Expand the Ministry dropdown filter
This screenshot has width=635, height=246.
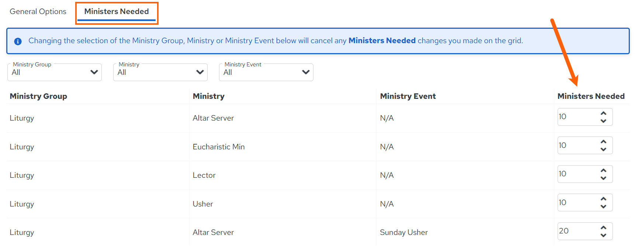[160, 72]
